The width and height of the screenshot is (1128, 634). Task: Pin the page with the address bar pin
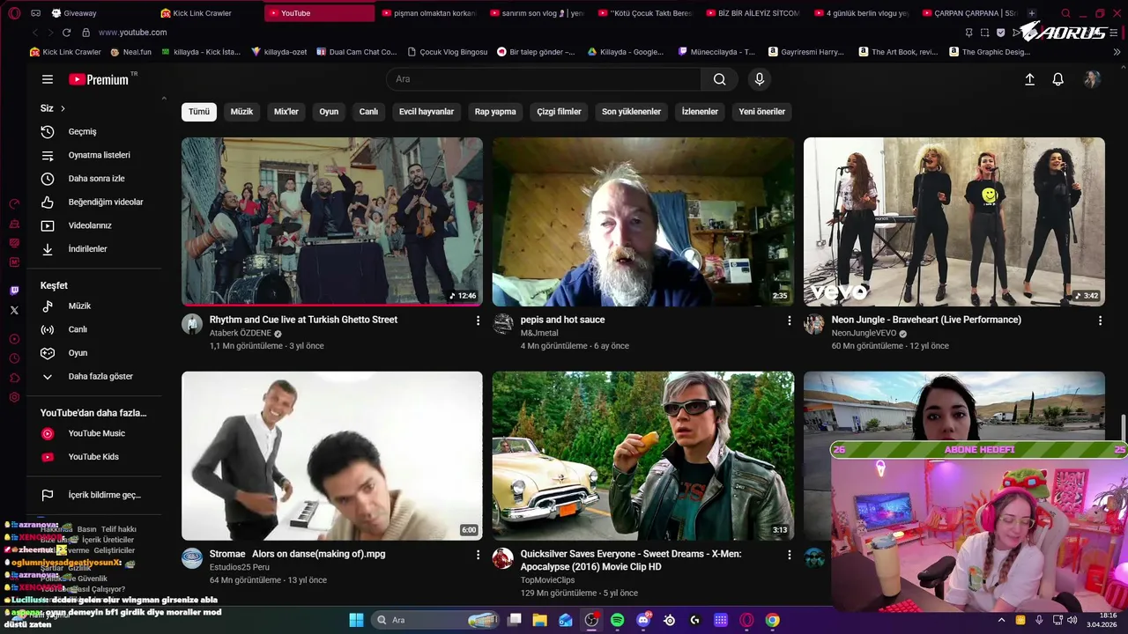968,33
